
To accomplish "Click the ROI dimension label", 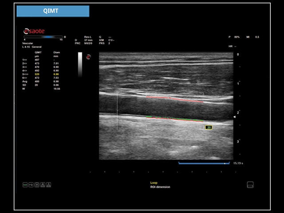I will pos(160,187).
